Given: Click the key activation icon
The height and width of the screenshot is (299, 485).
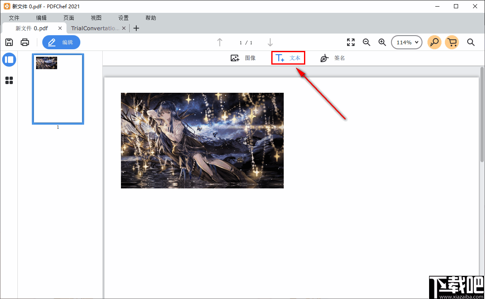Looking at the screenshot, I should coord(434,42).
